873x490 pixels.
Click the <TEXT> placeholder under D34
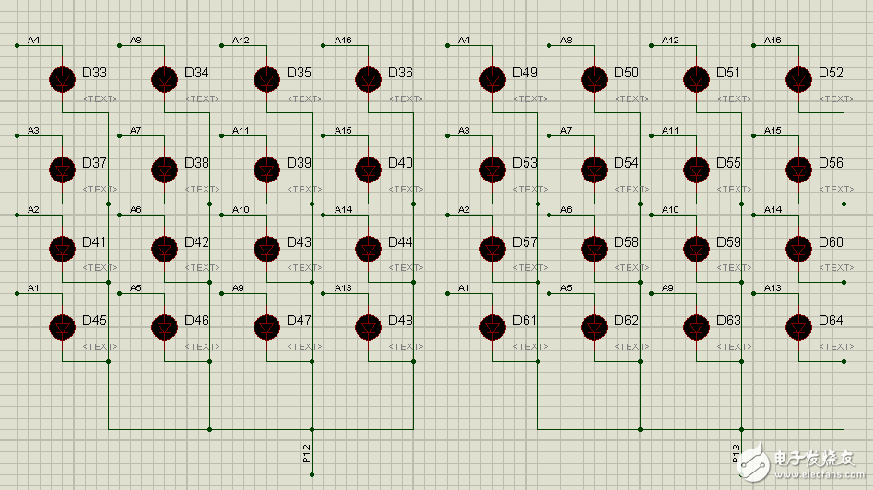(x=202, y=99)
